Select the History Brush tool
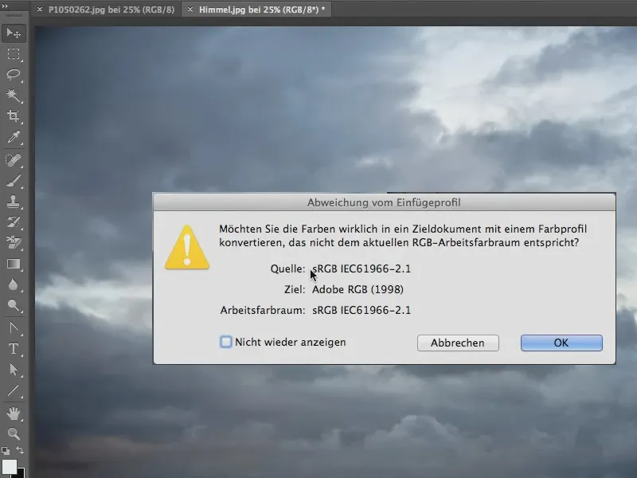This screenshot has height=478, width=637. pos(14,222)
